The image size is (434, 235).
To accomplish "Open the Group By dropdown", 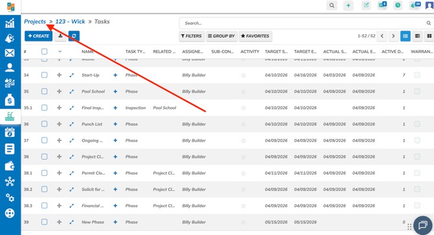I will click(x=222, y=36).
